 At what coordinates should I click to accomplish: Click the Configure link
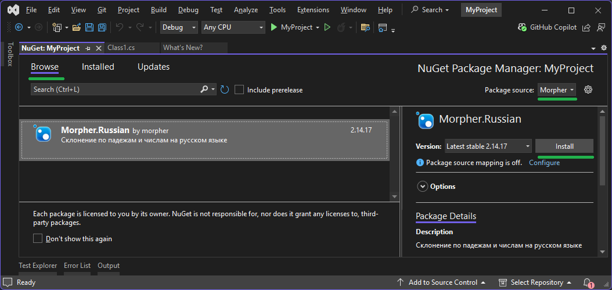544,163
